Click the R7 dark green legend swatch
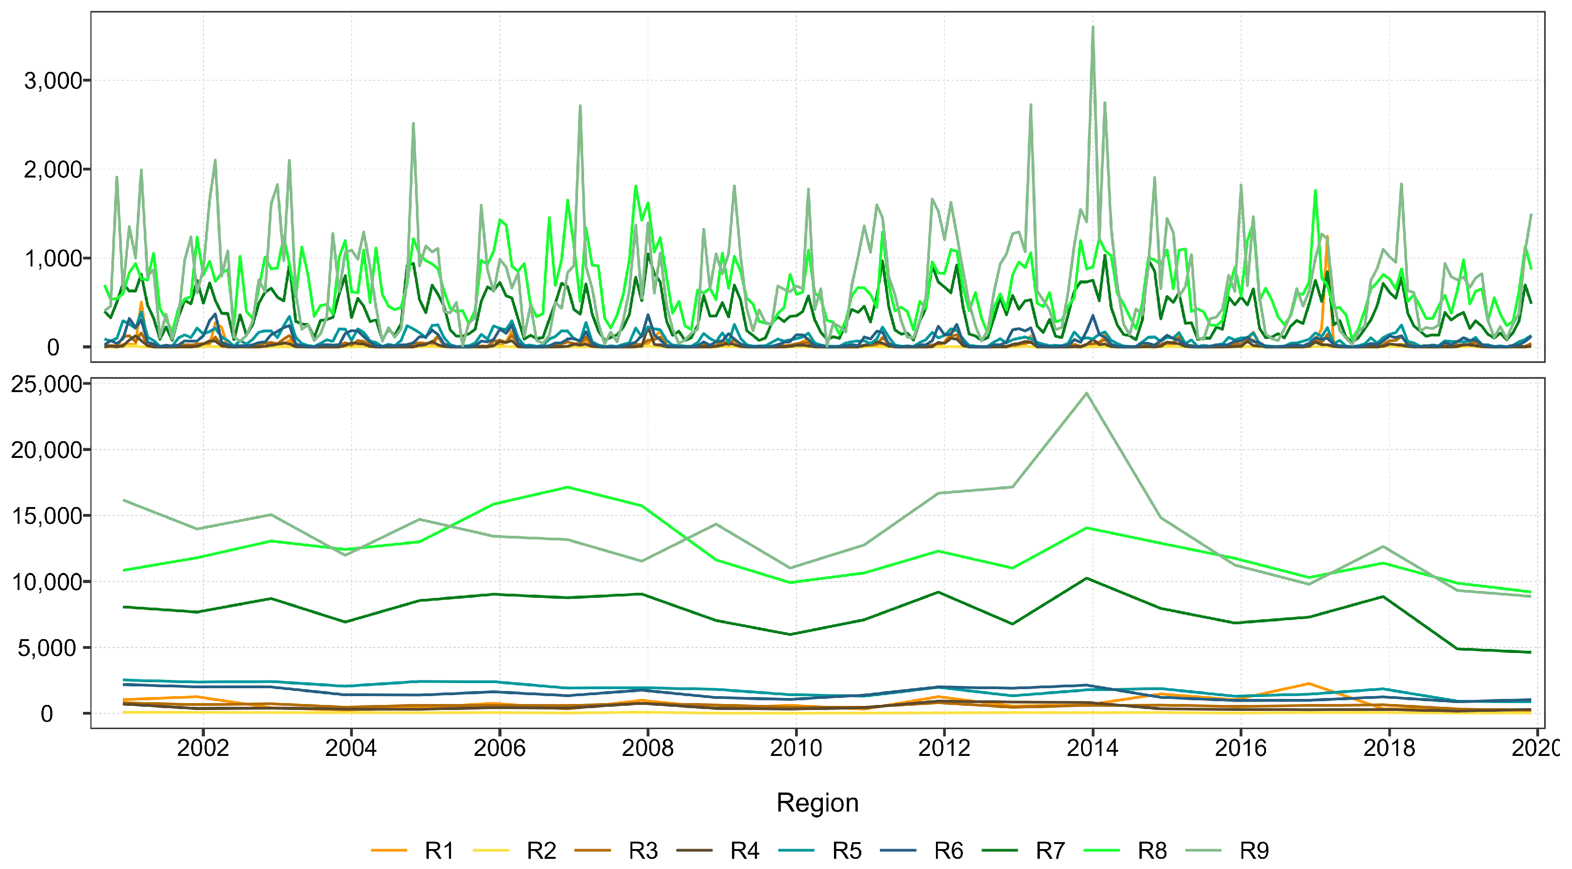Screen dimensions: 1572x869 (x=1000, y=850)
